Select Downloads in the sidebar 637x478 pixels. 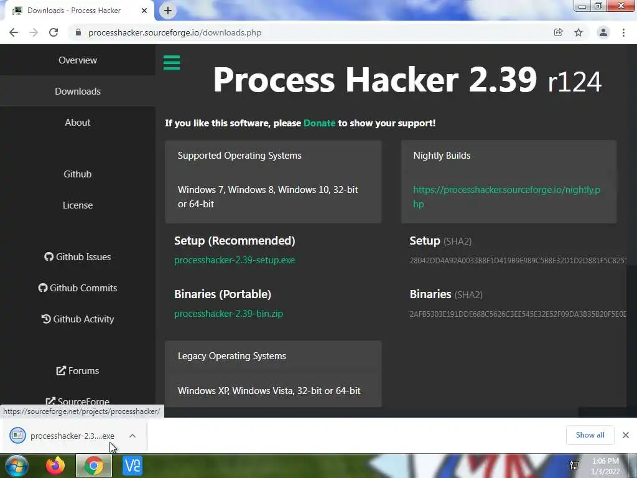[x=78, y=91]
